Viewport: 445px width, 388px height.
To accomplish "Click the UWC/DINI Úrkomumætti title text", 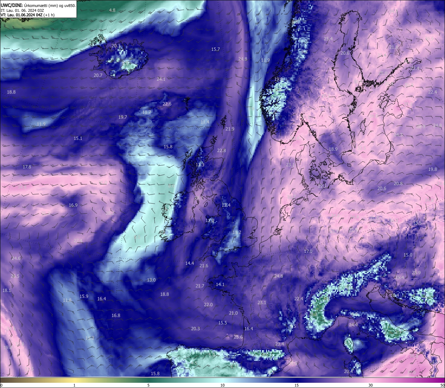I will [x=38, y=6].
